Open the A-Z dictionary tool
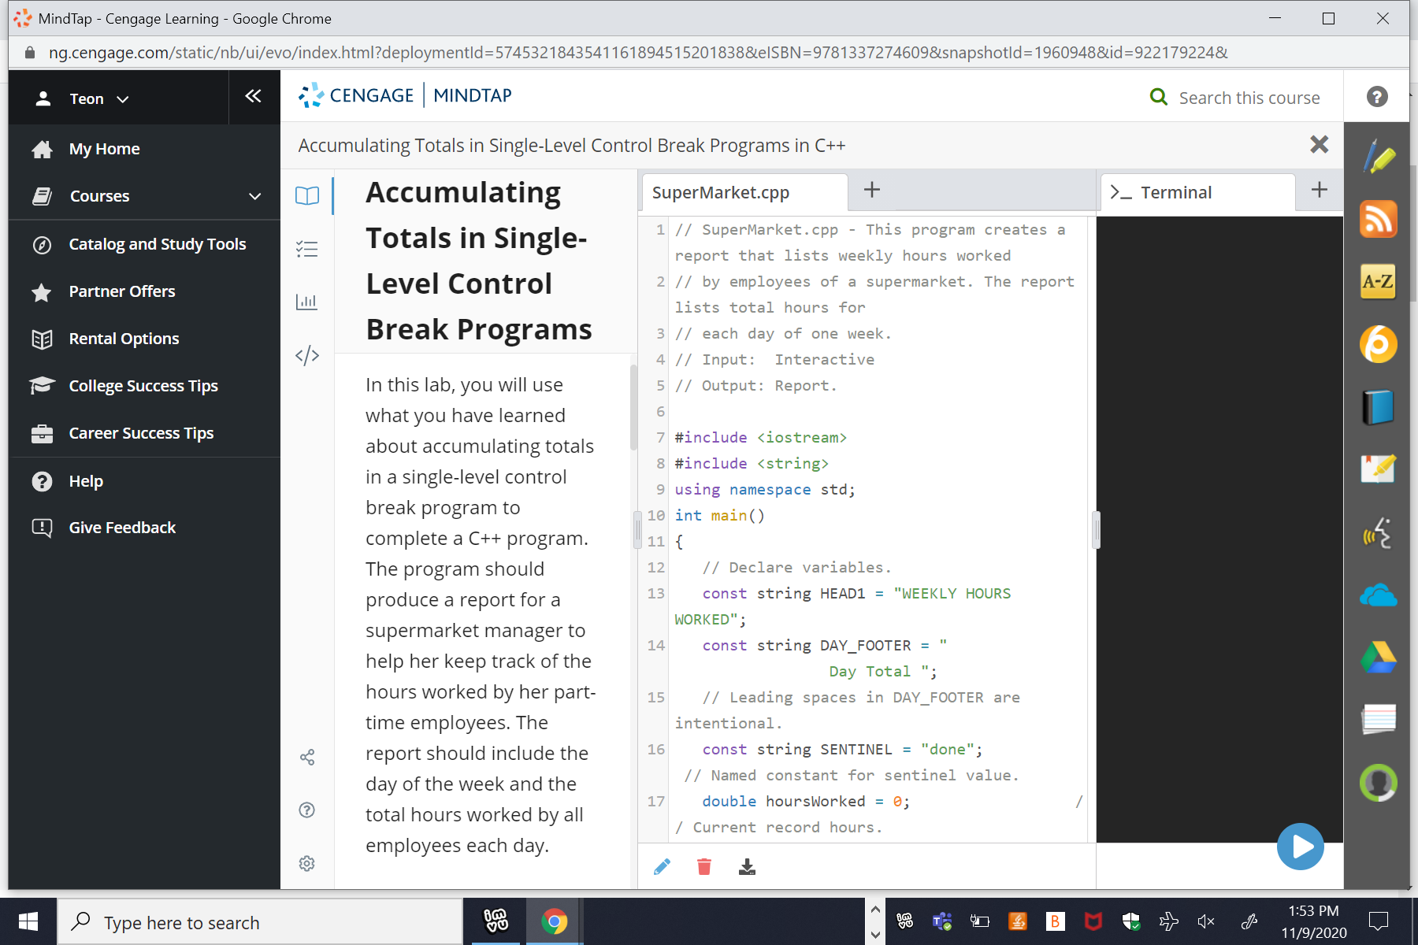 1377,281
